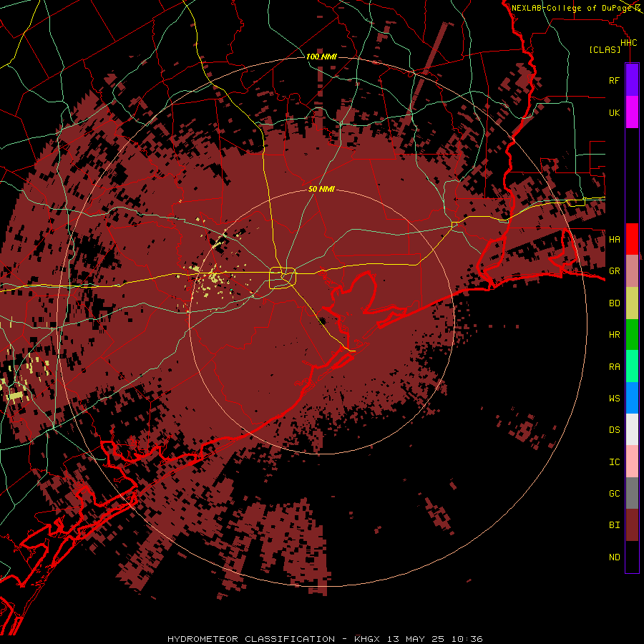Click the yellow Houston beltway loop at radar center
The image size is (644, 644).
(283, 278)
